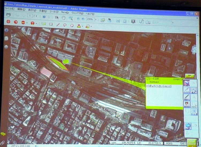The width and height of the screenshot is (201, 147).
Task: Click the rotate counterclockwise icon
Action: (141, 22)
